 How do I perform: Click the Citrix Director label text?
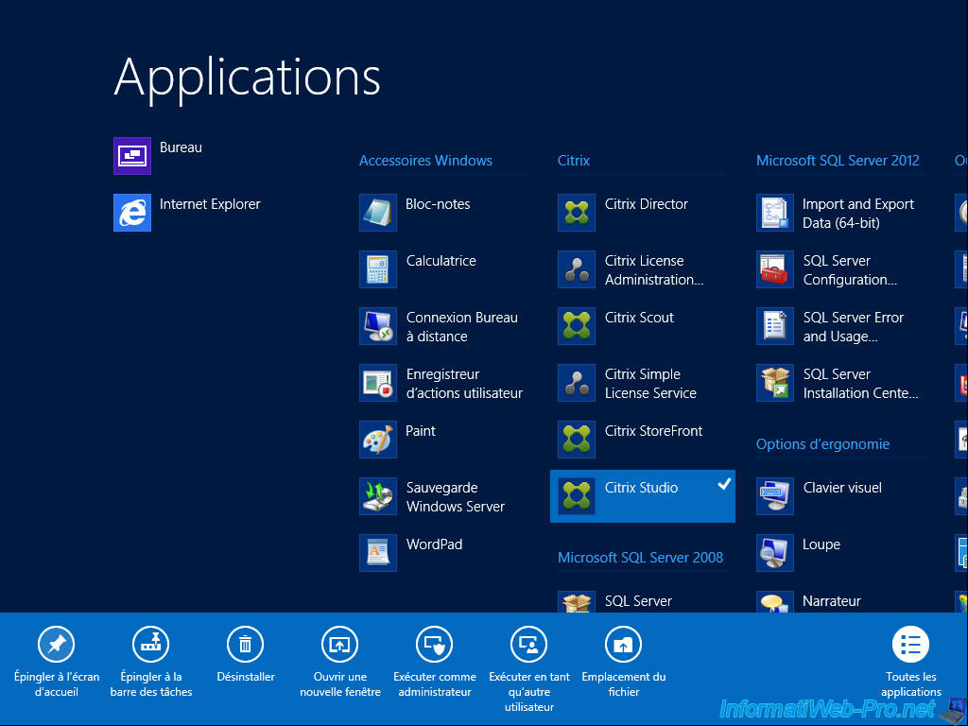click(x=646, y=204)
